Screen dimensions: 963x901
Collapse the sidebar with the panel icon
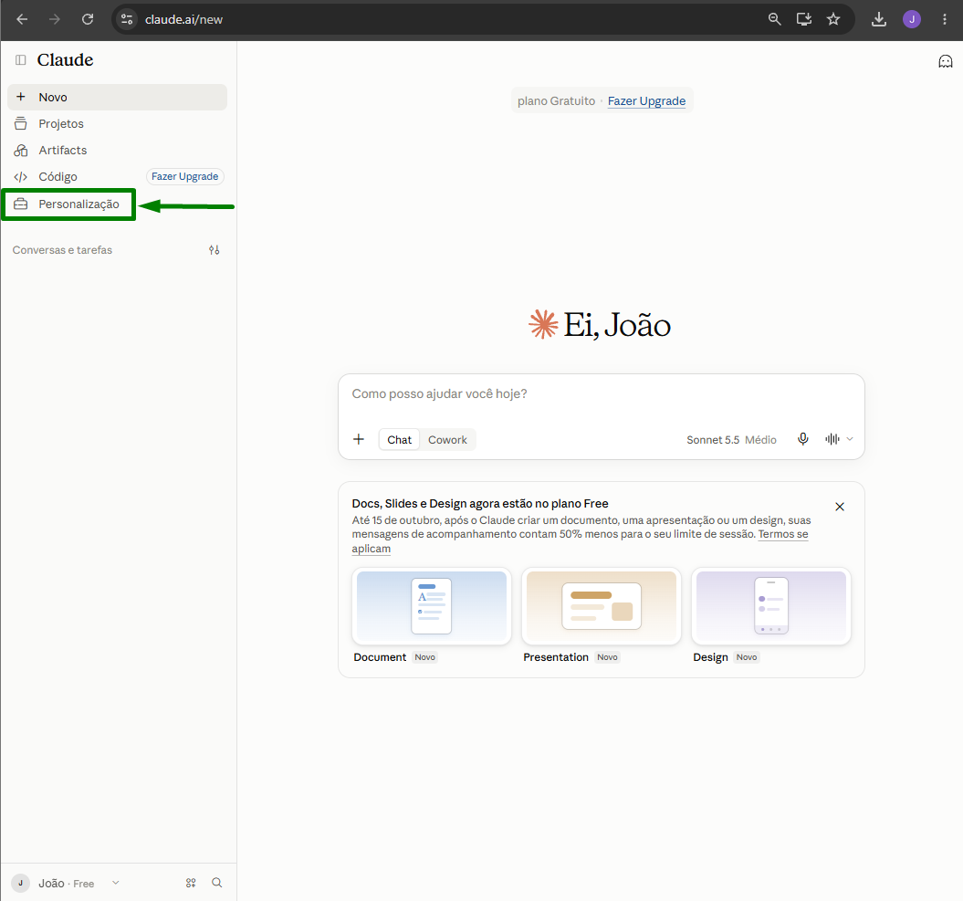(21, 59)
